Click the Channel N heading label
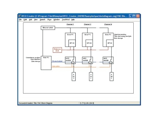Viewport: 158px width, 119px height. coord(108,24)
